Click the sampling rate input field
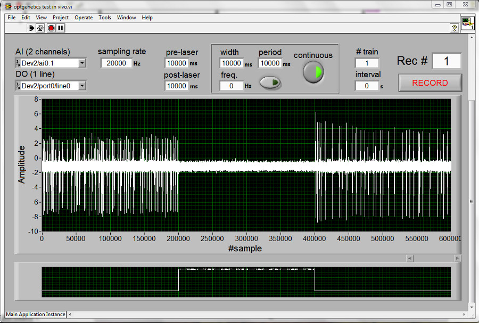 coord(116,63)
